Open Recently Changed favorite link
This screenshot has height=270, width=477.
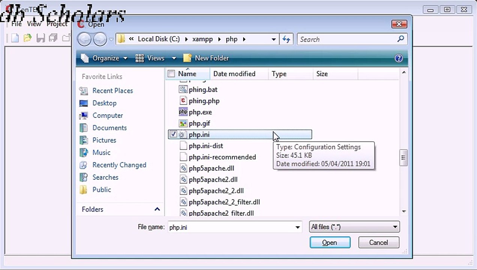(119, 165)
